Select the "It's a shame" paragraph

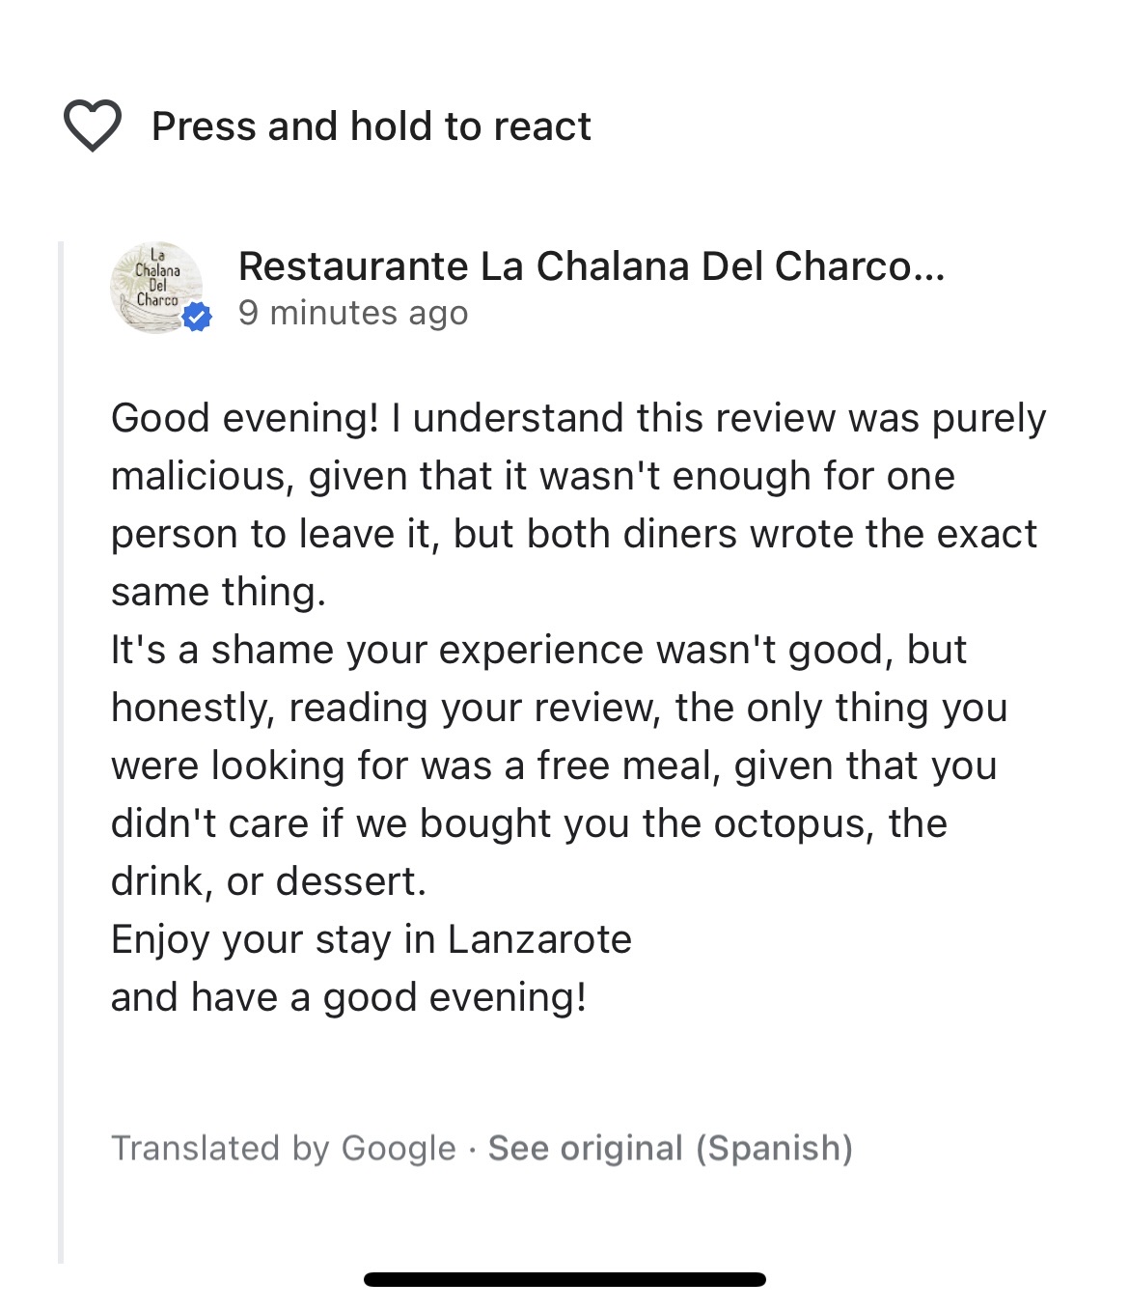click(558, 765)
